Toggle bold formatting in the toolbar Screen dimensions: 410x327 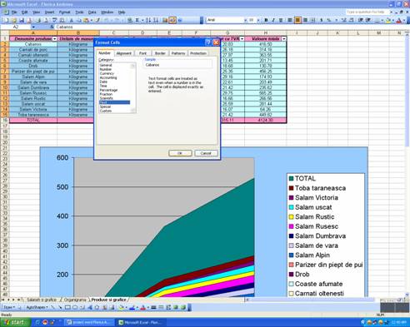[266, 20]
